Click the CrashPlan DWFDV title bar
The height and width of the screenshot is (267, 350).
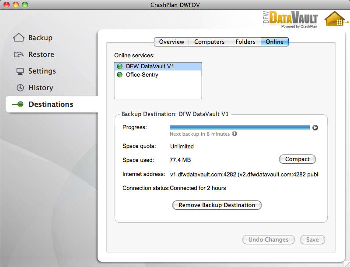pyautogui.click(x=175, y=5)
